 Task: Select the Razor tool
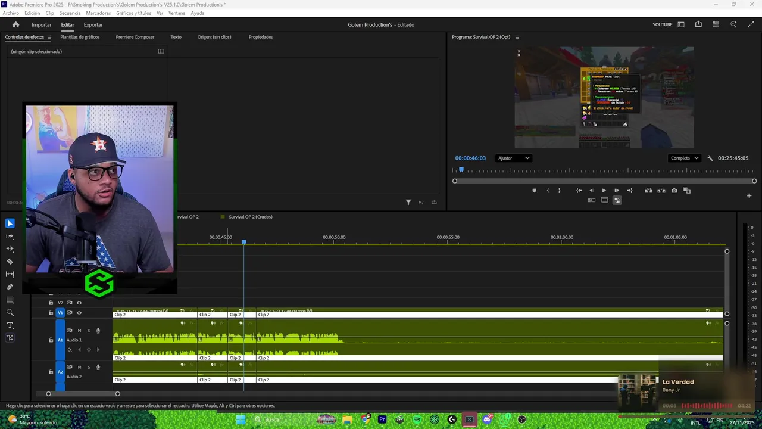click(x=10, y=262)
